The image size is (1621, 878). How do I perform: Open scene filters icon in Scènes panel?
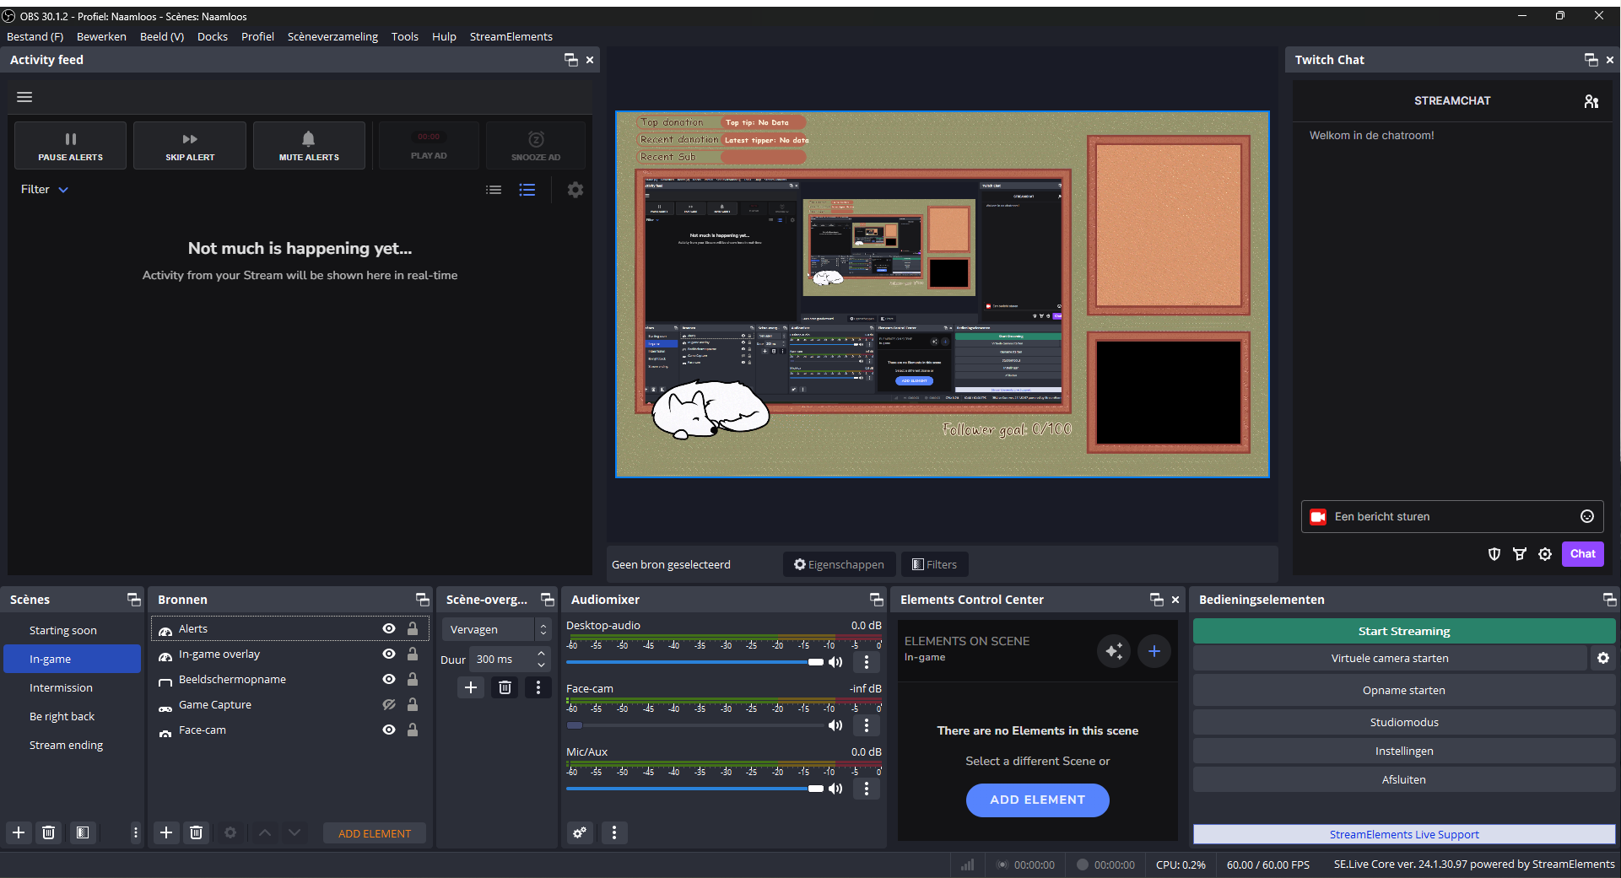[83, 832]
